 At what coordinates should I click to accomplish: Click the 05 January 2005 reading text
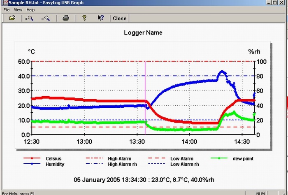click(144, 180)
